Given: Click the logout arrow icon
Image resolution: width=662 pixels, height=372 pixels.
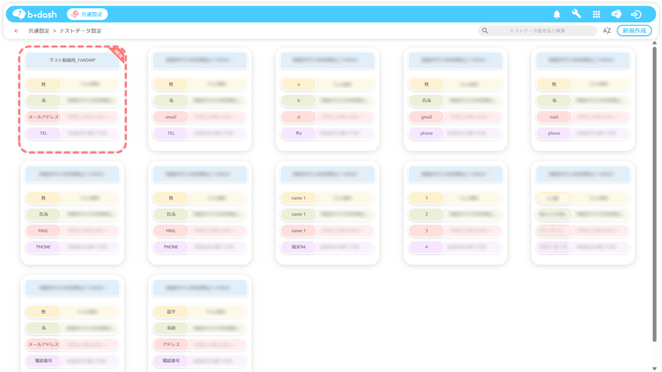Looking at the screenshot, I should 636,14.
